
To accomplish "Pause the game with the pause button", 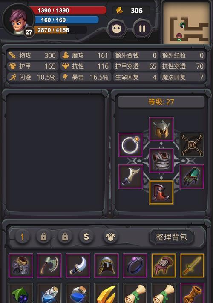I will point(142,29).
